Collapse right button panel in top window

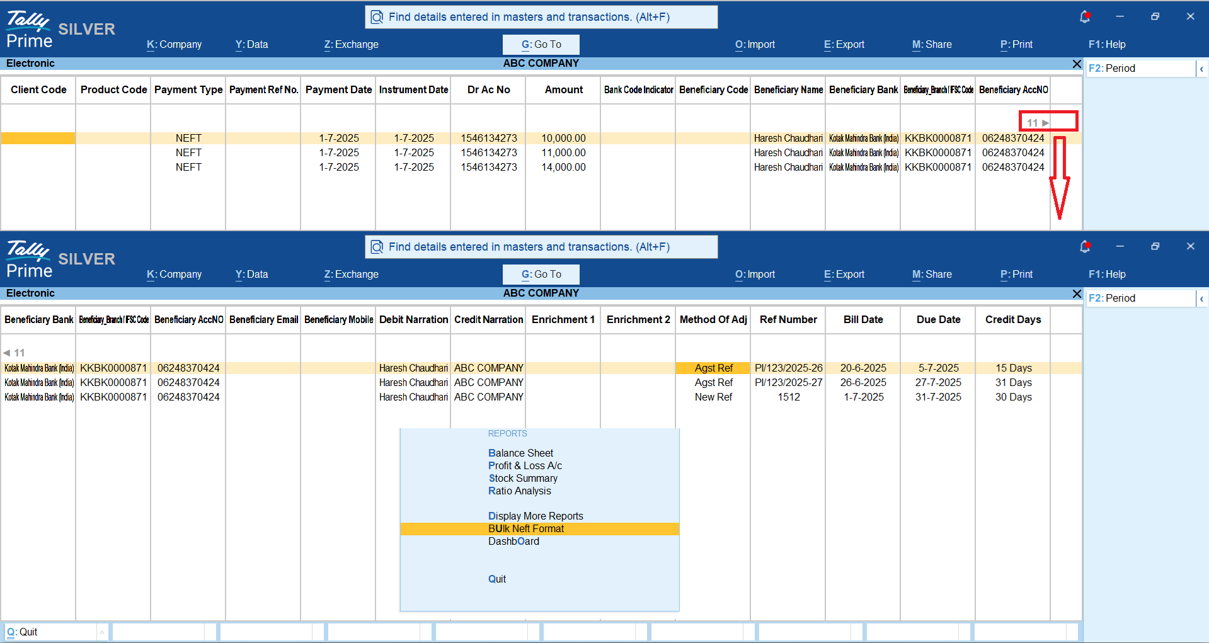pos(1201,69)
